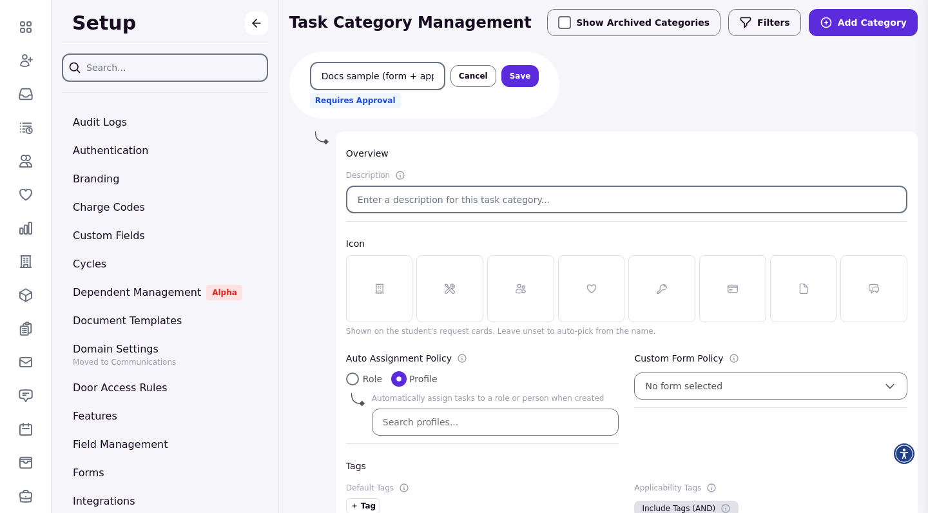Open the dashboard grid icon in left rail
This screenshot has height=513, width=928.
26,27
